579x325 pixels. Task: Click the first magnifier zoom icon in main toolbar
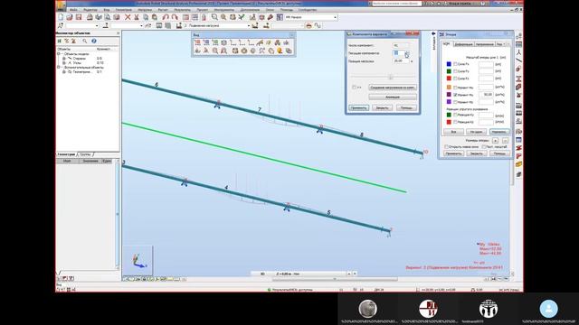214,17
